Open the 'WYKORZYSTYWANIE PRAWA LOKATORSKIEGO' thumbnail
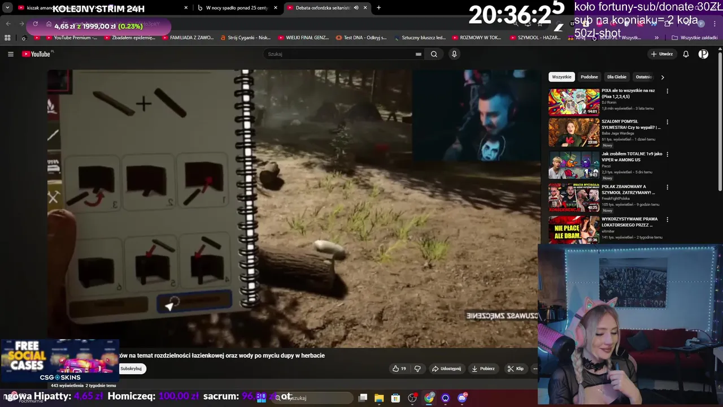The height and width of the screenshot is (407, 723). (574, 230)
